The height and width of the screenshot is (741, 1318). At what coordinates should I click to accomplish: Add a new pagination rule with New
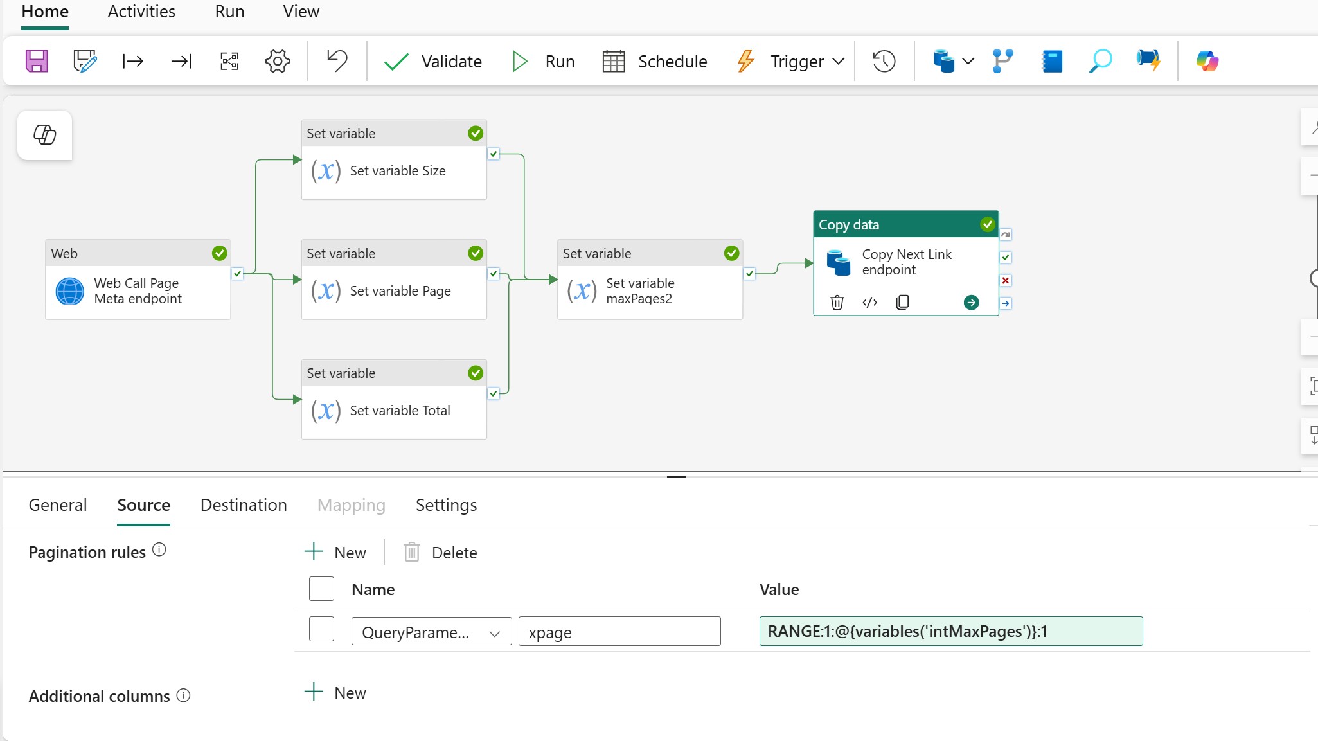click(x=335, y=553)
